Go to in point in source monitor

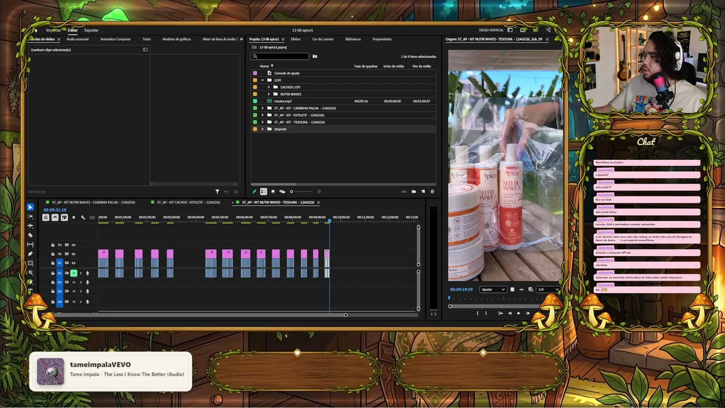500,313
